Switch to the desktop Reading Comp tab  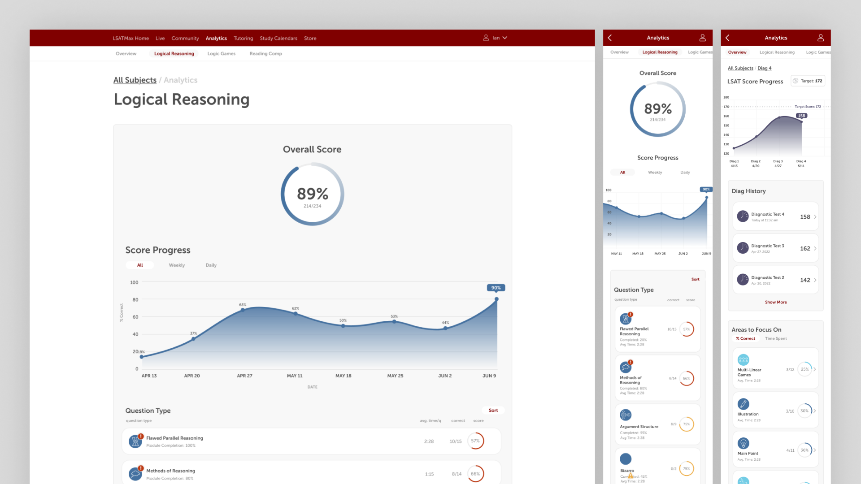265,54
